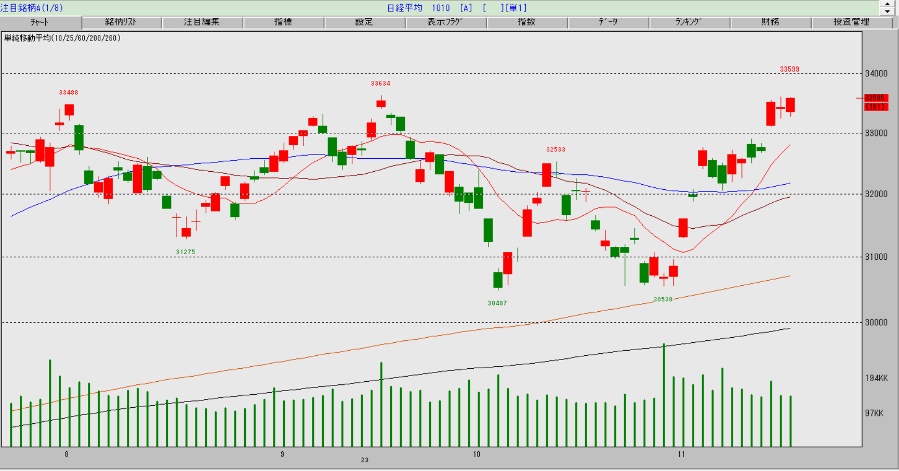Screen dimensions: 899x471
Task: Click the 日経平均 1010 title text
Action: 418,8
